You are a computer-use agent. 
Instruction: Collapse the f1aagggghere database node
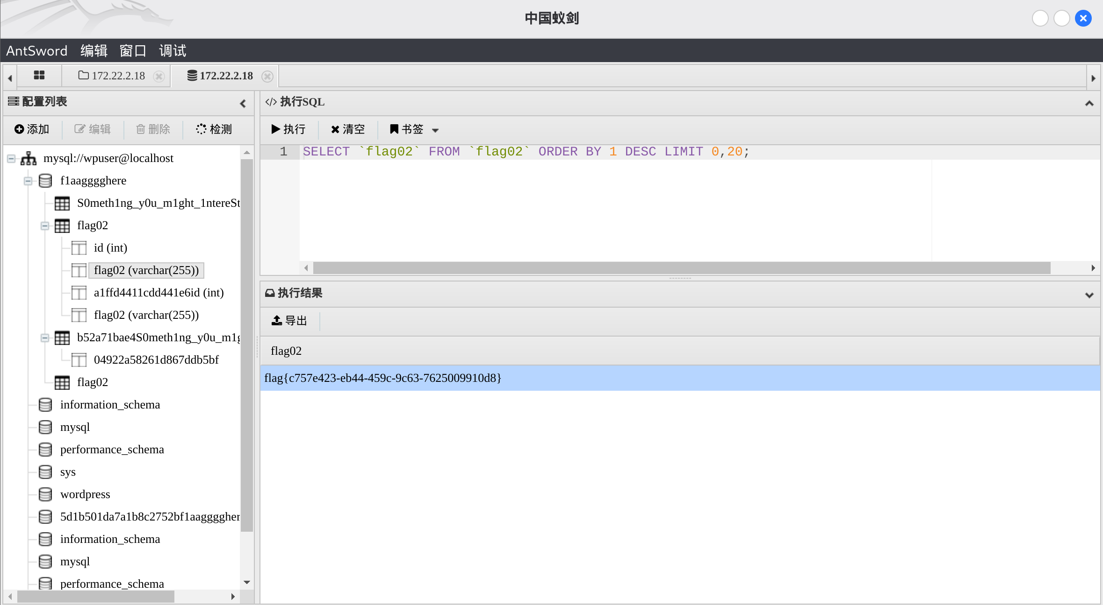tap(28, 181)
